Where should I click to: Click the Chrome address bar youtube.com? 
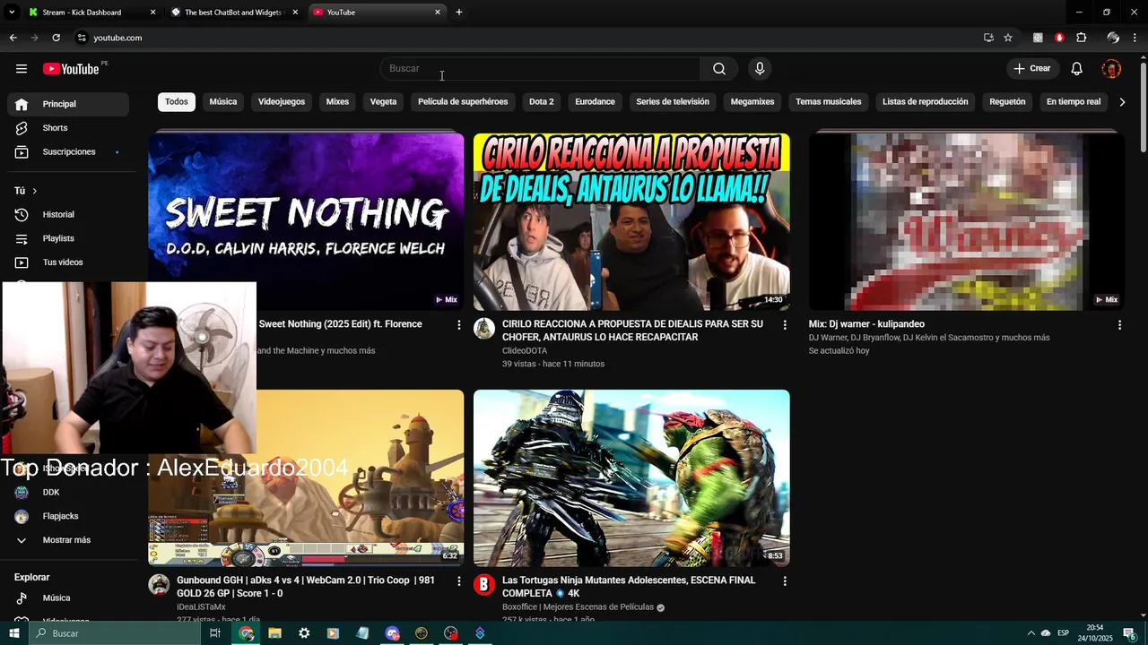click(x=117, y=38)
